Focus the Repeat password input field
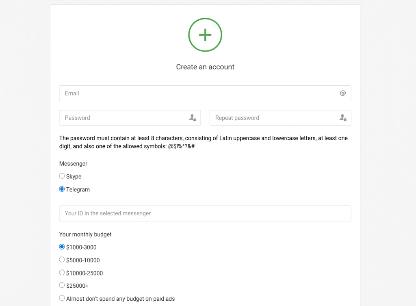This screenshot has height=306, width=416. [280, 117]
